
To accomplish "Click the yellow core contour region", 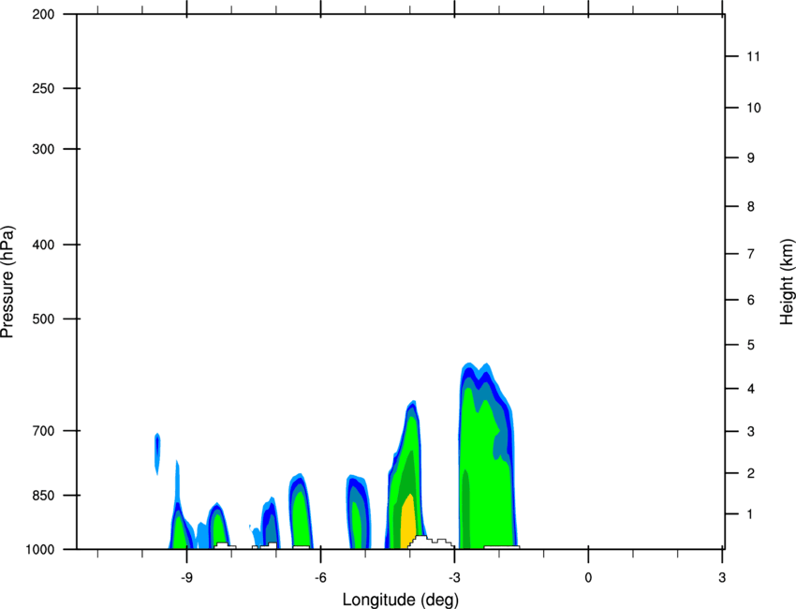I will pyautogui.click(x=408, y=522).
